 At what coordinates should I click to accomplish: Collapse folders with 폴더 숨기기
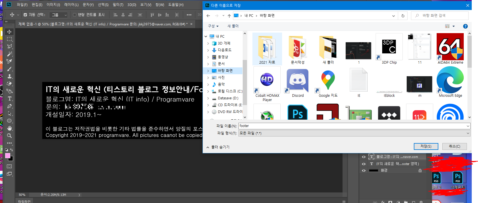tap(218, 147)
